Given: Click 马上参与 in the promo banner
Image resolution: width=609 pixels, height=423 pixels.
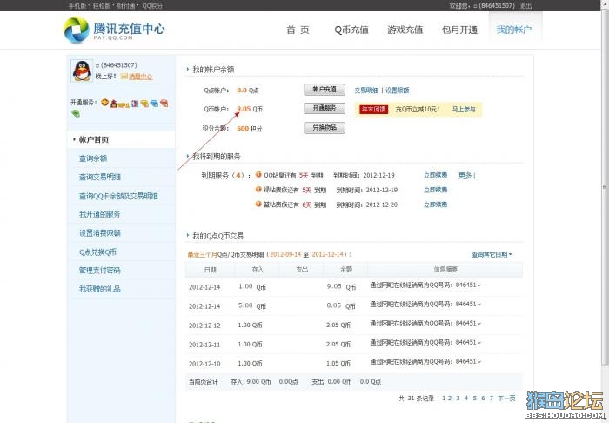Looking at the screenshot, I should coord(464,109).
